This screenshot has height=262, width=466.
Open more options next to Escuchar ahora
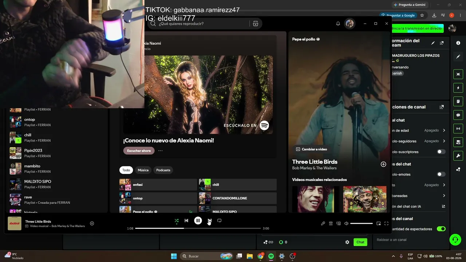coord(160,151)
